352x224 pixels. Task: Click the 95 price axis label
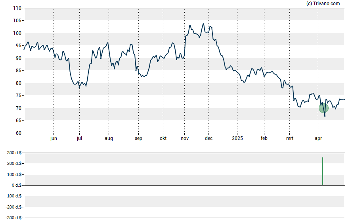18,46
